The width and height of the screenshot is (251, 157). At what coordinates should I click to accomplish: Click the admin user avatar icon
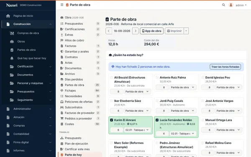pos(231,5)
